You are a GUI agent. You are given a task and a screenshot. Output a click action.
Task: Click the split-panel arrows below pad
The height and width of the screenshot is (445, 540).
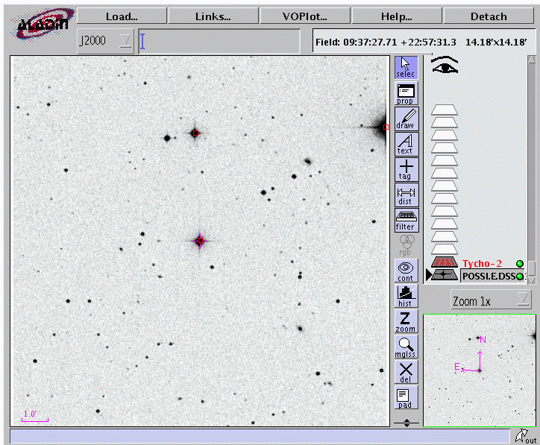(406, 423)
